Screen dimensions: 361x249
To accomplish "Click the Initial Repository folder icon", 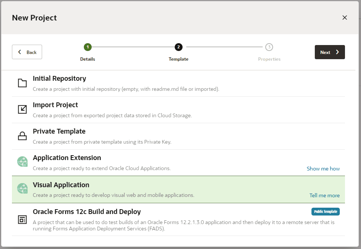I will [x=22, y=83].
